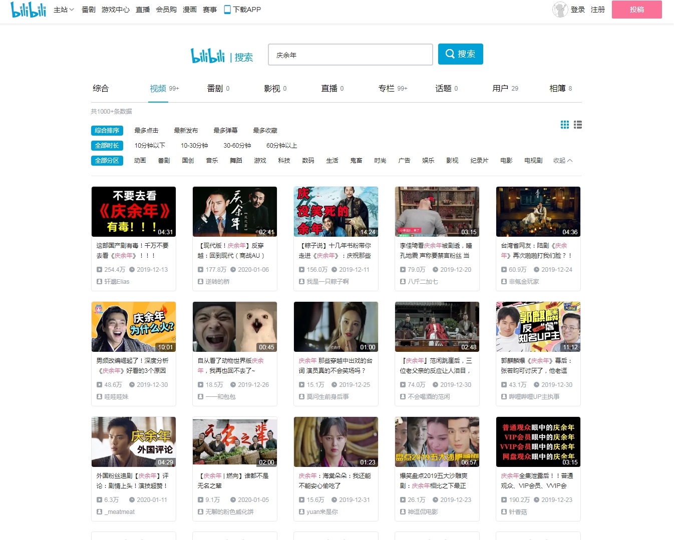Filter category to 电视剧
The width and height of the screenshot is (674, 540).
(533, 161)
